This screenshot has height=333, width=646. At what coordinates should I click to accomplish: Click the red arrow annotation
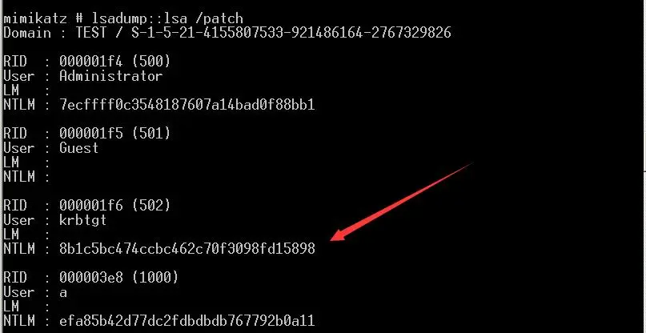click(401, 202)
